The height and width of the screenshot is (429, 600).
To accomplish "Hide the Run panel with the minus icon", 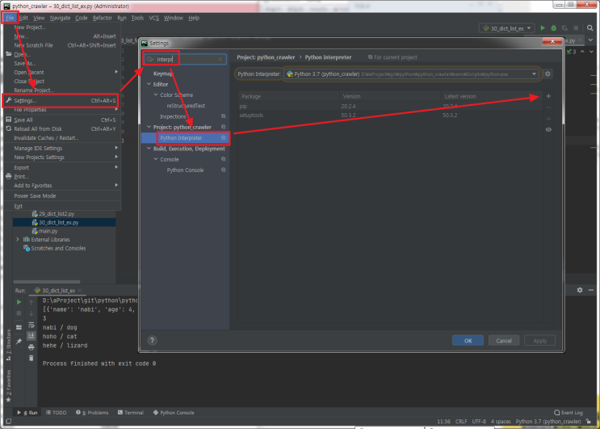I will pos(591,290).
